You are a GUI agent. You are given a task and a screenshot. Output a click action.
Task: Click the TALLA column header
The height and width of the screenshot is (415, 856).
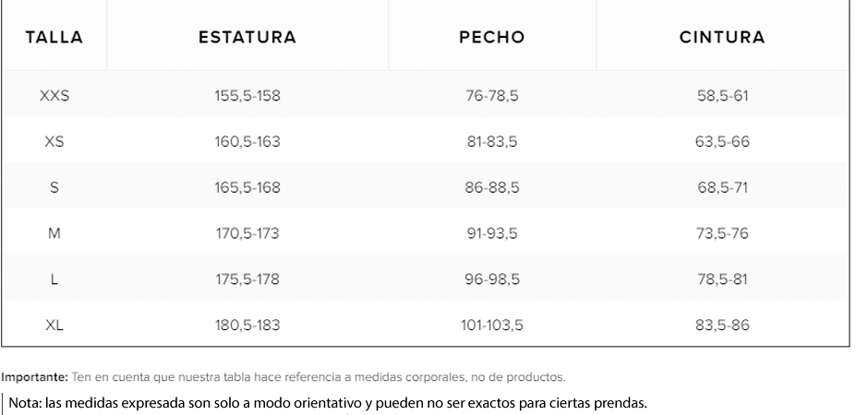(54, 38)
